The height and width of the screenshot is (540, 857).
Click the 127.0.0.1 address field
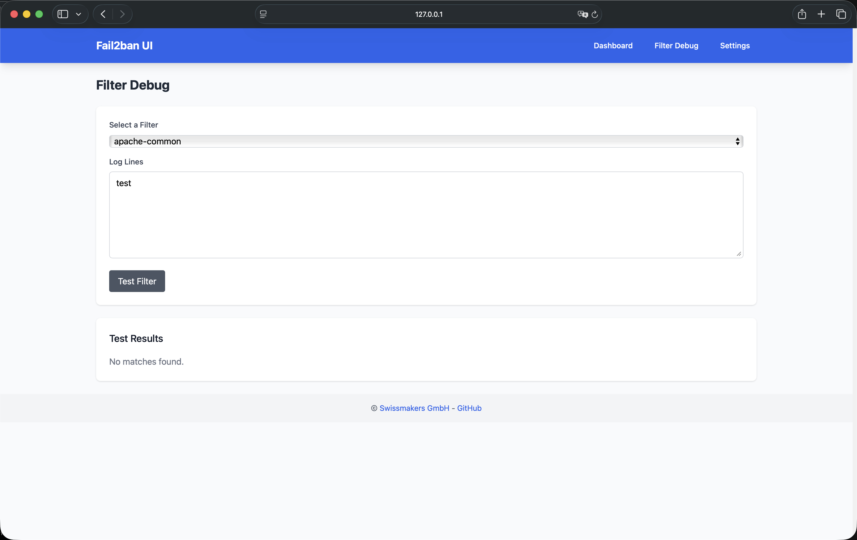(428, 14)
